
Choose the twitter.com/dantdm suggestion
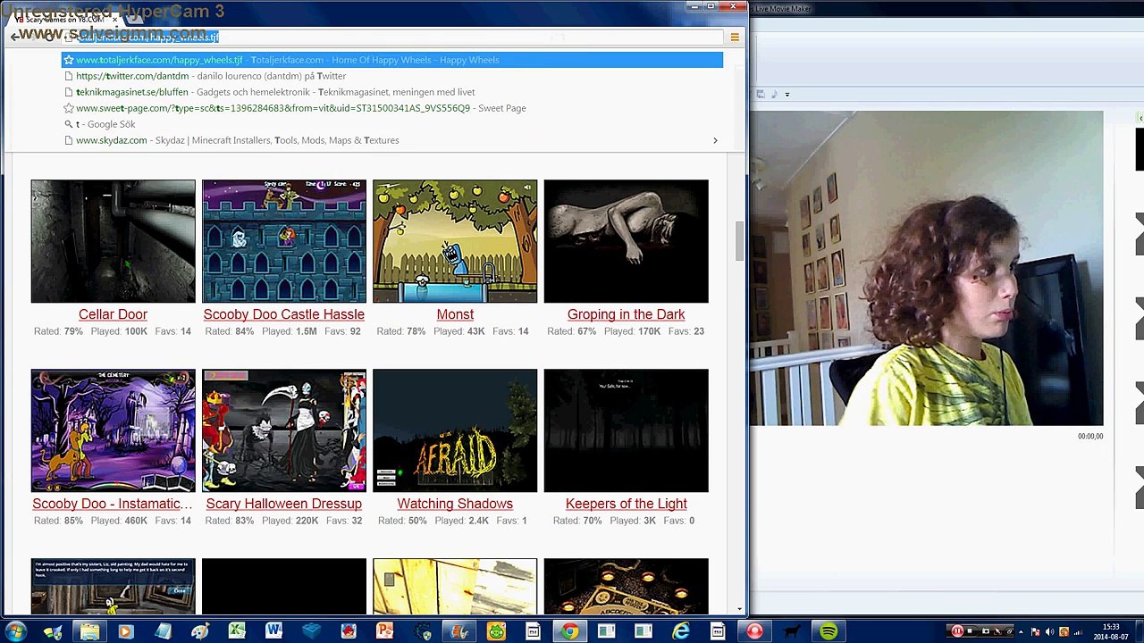click(x=391, y=76)
